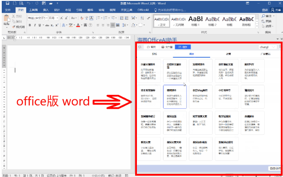Click the history icon left of chat tab

point(140,47)
